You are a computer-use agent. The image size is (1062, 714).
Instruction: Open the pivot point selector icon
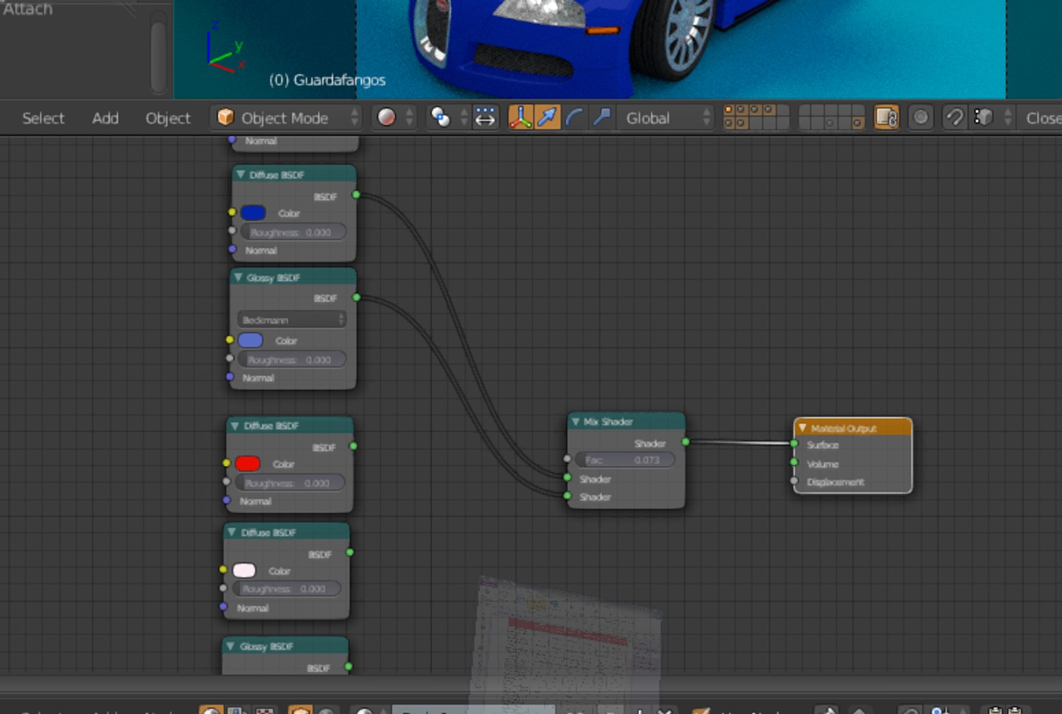440,118
